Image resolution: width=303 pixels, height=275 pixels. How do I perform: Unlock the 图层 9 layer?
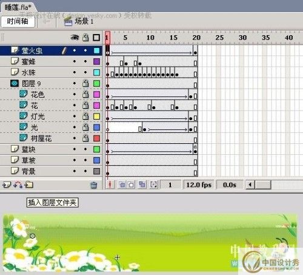(x=85, y=83)
